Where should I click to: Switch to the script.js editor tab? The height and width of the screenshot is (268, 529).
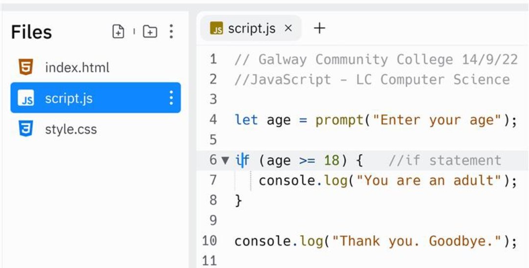point(251,29)
